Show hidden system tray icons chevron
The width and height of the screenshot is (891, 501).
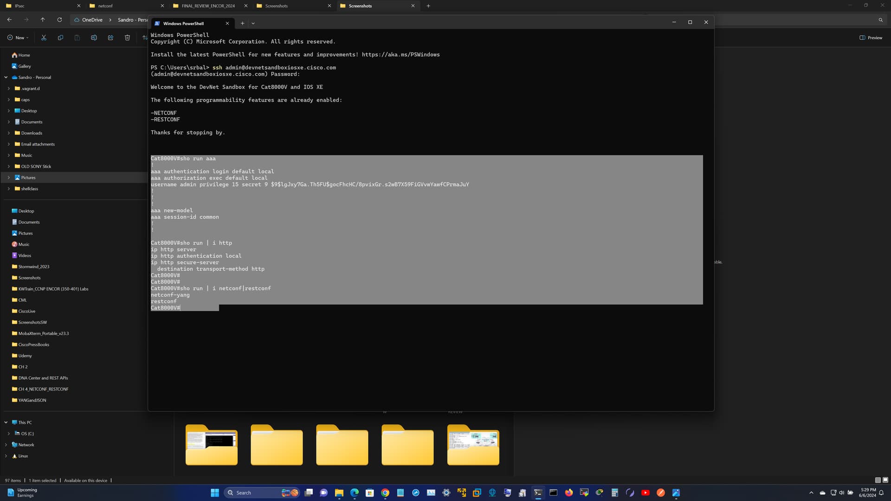click(811, 493)
